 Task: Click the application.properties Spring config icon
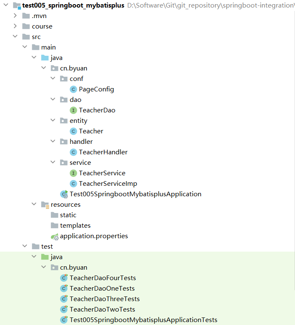[x=55, y=237]
